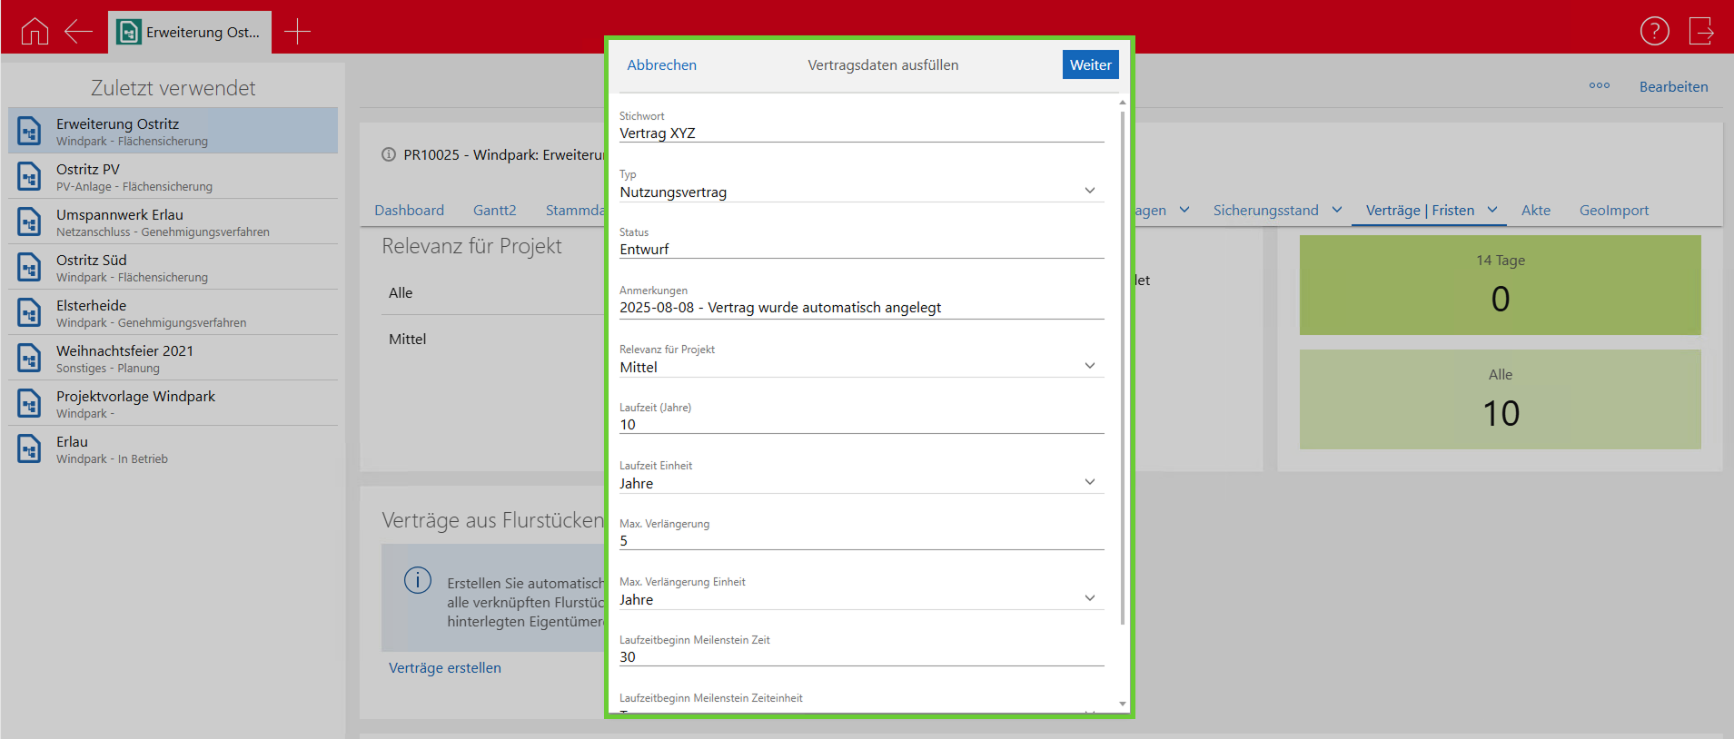Screen dimensions: 1734x739
Task: Click Abbrechen to cancel the dialog
Action: pyautogui.click(x=661, y=64)
